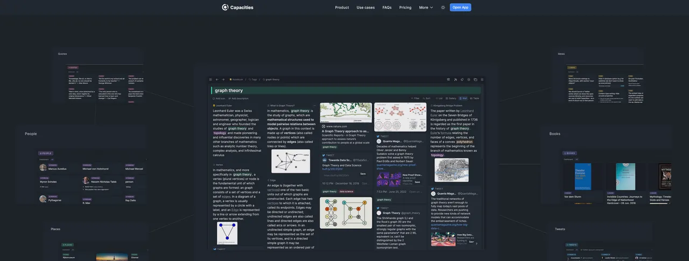
Task: Click the forward navigation arrow
Action: point(223,79)
